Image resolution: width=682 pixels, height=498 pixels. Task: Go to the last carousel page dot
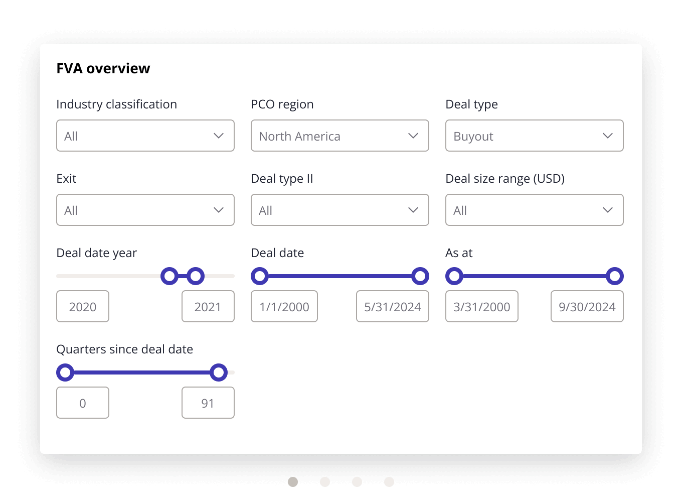389,482
